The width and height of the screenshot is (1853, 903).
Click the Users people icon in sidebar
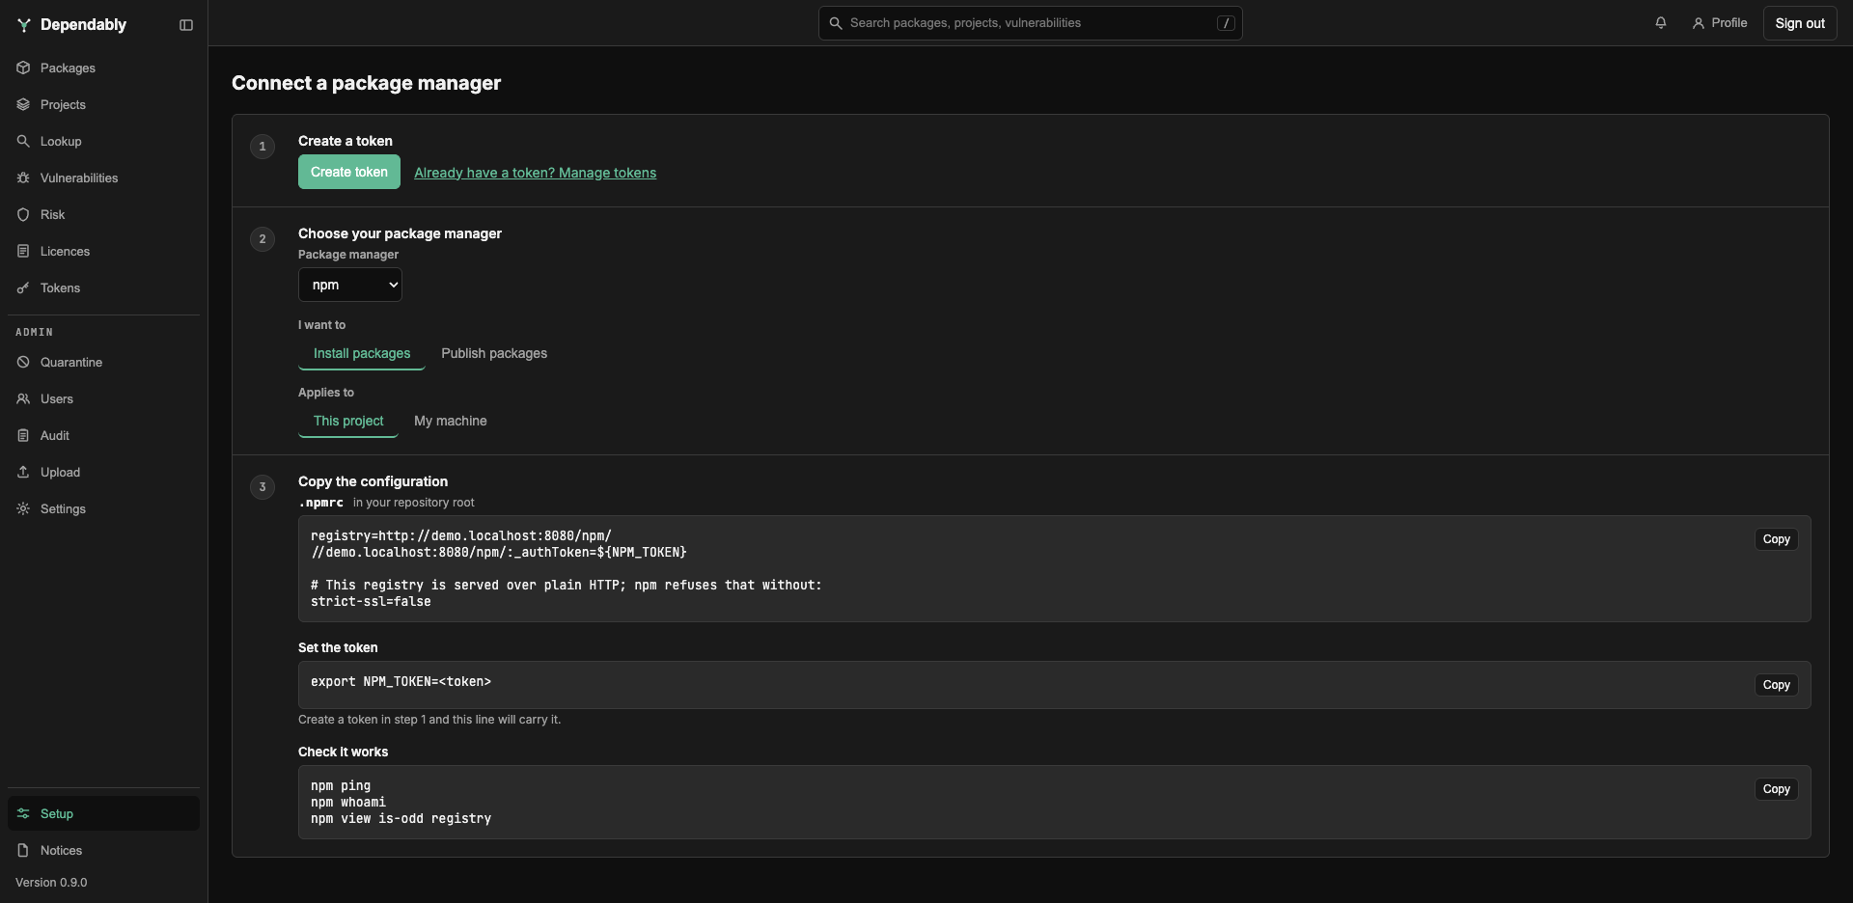(23, 398)
